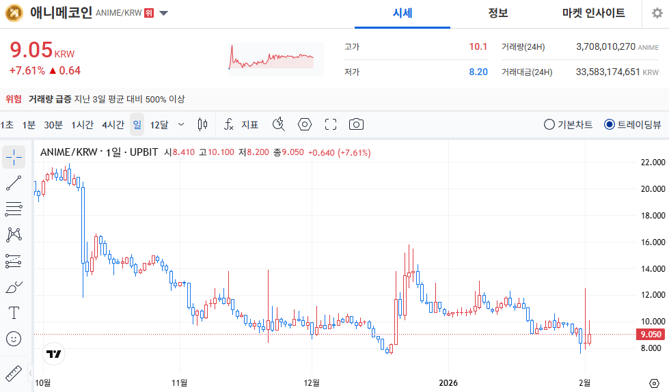
Task: Open settings with the gear icon
Action: point(657,13)
